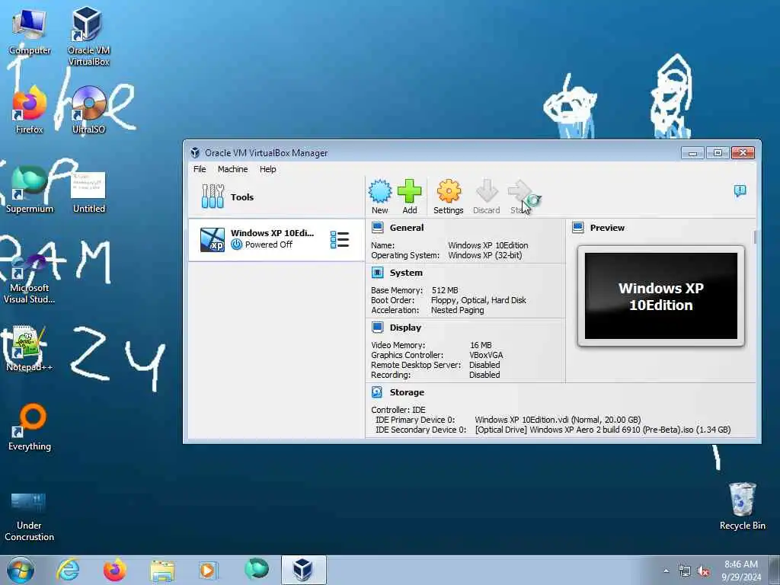Select Everything desktop shortcut
Image resolution: width=780 pixels, height=585 pixels.
pyautogui.click(x=30, y=428)
